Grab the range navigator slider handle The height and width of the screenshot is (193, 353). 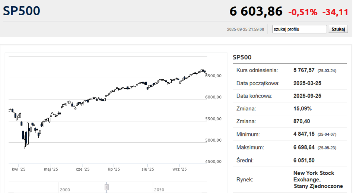pyautogui.click(x=106, y=187)
